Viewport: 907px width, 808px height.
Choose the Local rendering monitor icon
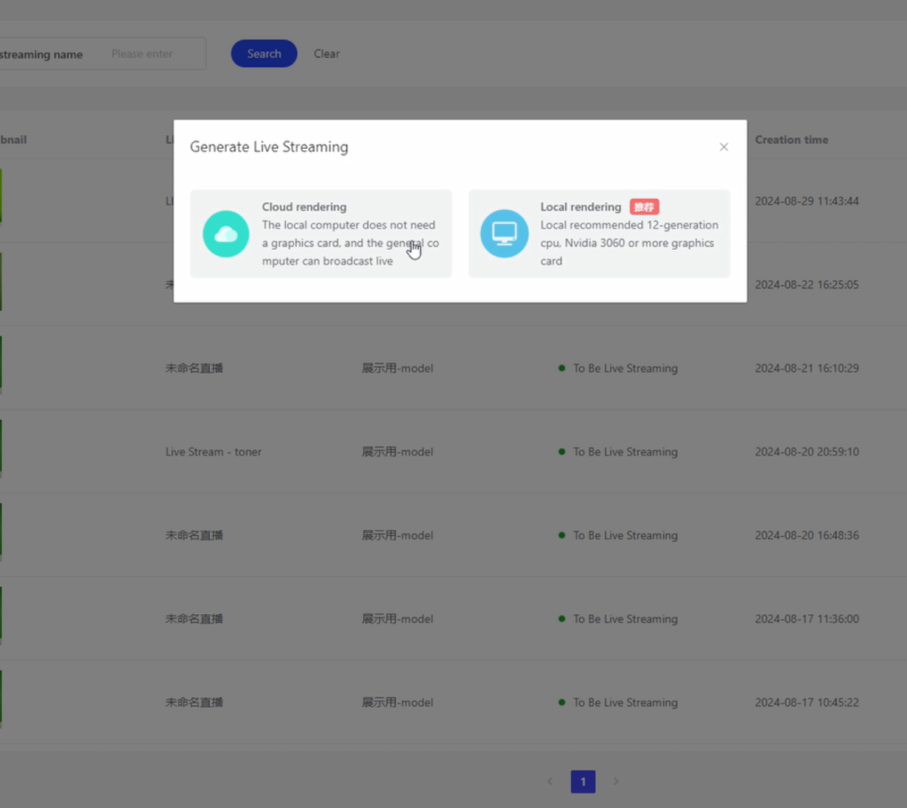(504, 234)
